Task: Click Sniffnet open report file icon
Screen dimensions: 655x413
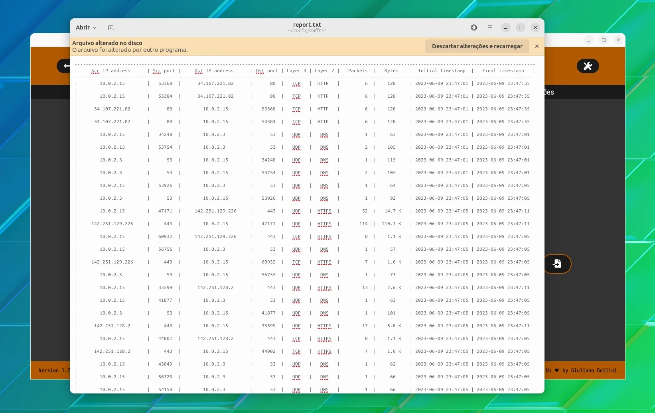Action: [x=558, y=264]
